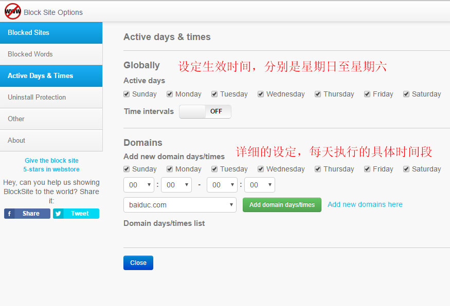Open the start hour dropdown
This screenshot has width=450, height=306.
(139, 185)
